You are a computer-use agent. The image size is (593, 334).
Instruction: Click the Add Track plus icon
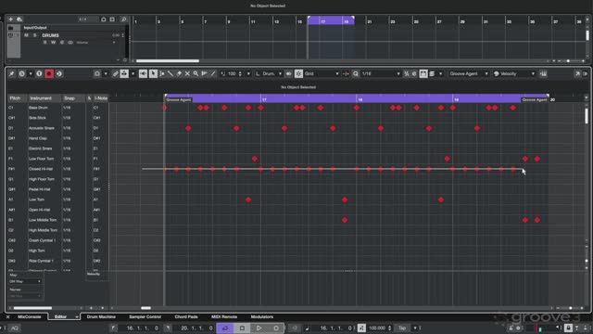10,19
